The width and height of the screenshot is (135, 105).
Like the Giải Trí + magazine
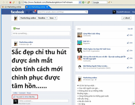130,43
